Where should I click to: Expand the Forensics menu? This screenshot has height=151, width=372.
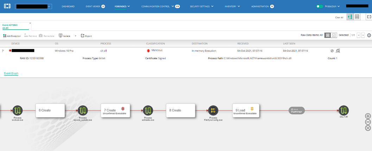coord(122,6)
